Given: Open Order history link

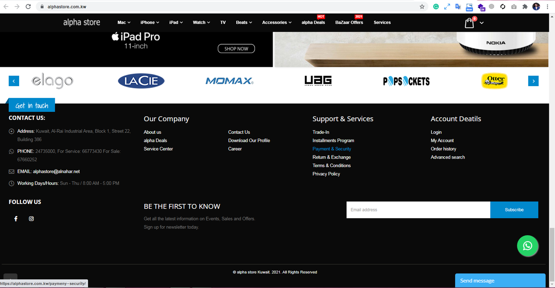Looking at the screenshot, I should [444, 149].
